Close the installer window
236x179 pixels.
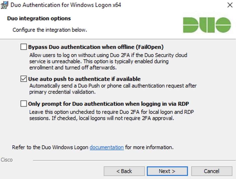point(230,5)
